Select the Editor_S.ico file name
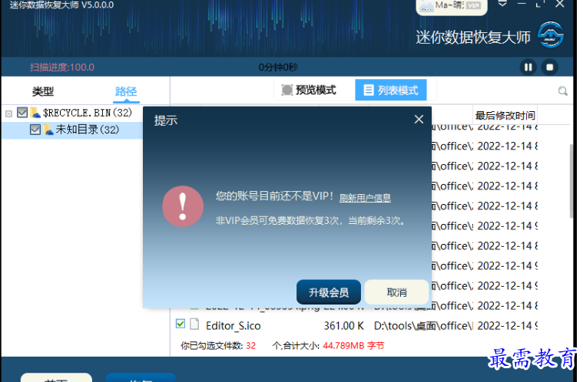The image size is (583, 382). coord(234,325)
